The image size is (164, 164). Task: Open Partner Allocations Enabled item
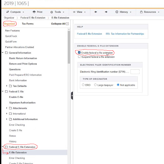19,47
